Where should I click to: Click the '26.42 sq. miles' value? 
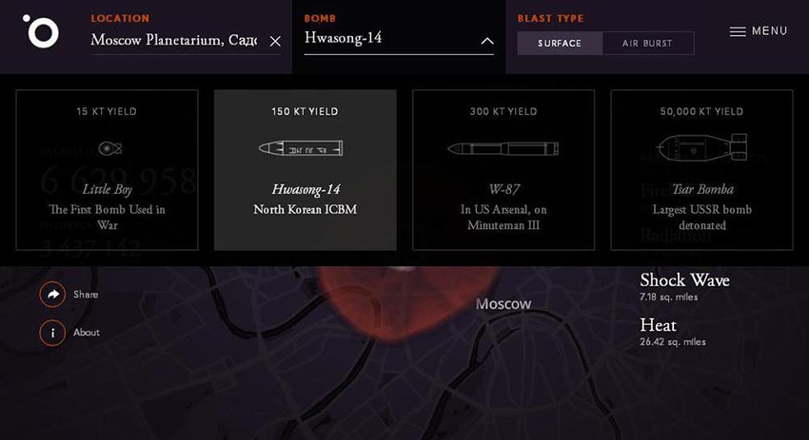(672, 342)
